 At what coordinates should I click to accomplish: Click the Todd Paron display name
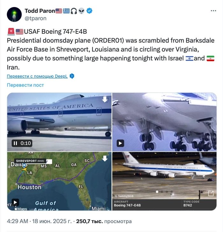coord(40,11)
